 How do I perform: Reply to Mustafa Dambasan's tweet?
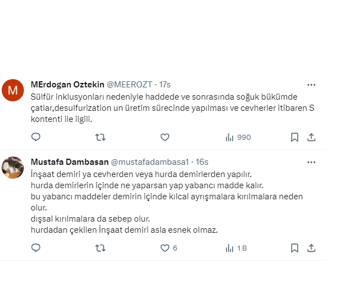click(x=35, y=248)
